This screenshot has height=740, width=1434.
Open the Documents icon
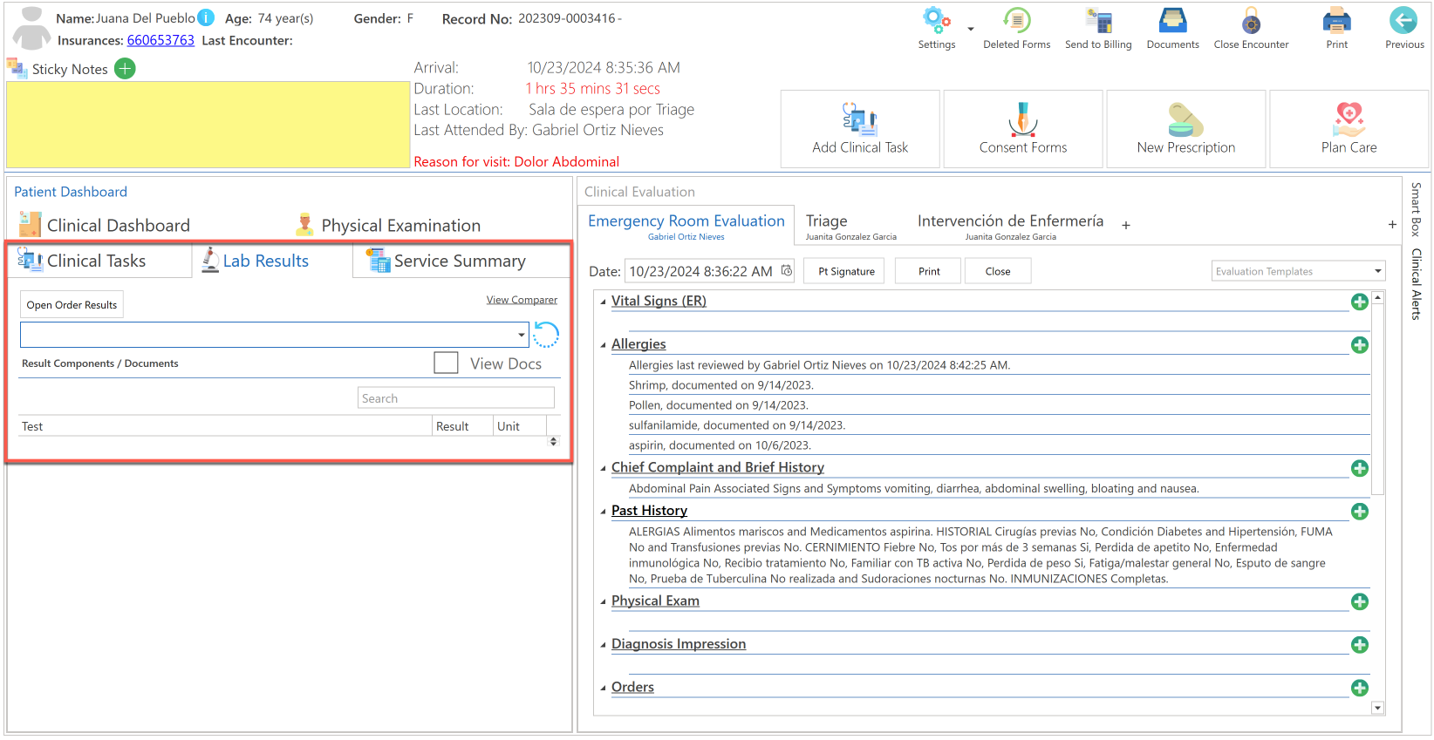1172,19
